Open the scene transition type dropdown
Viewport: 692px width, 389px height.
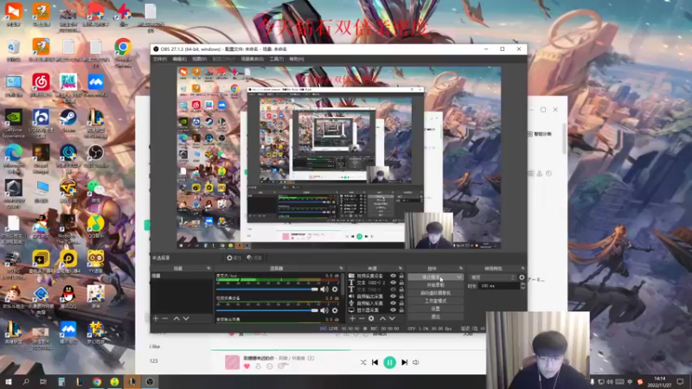492,277
